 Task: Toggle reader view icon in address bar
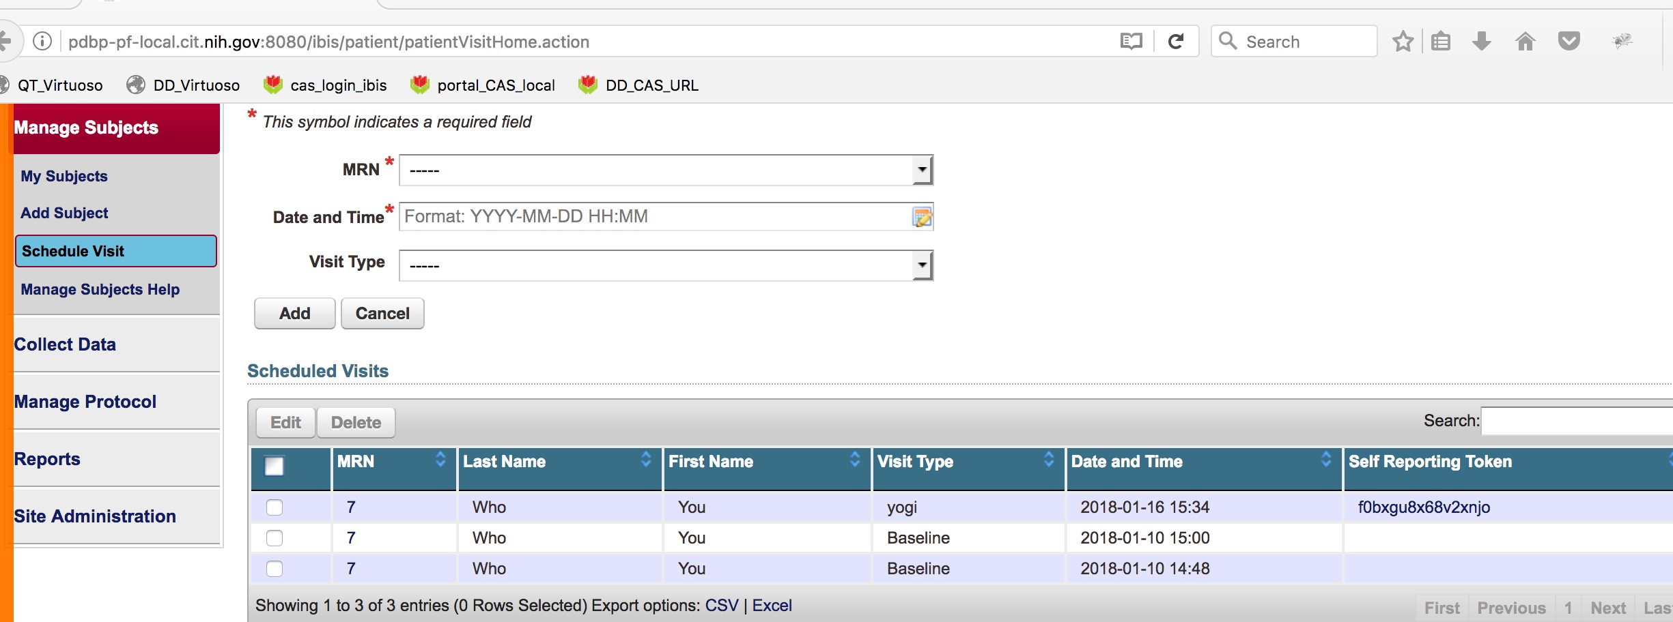pos(1131,42)
